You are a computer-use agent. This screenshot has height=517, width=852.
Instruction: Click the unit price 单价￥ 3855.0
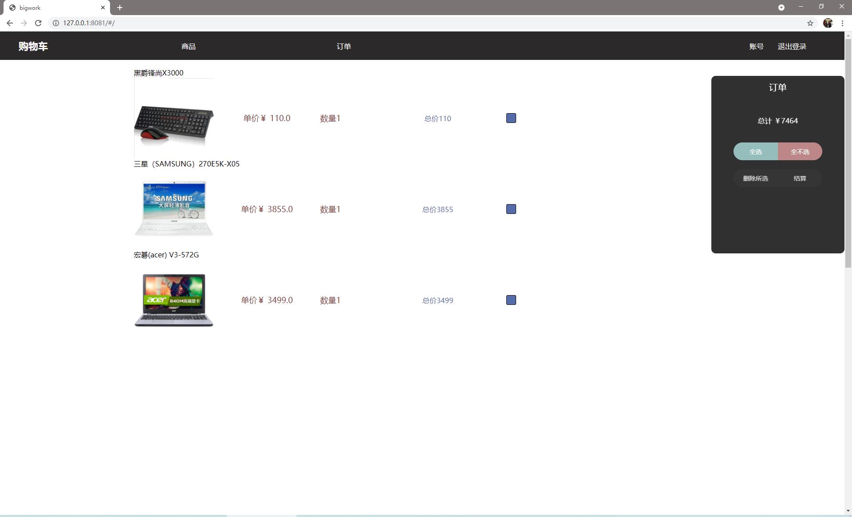267,209
